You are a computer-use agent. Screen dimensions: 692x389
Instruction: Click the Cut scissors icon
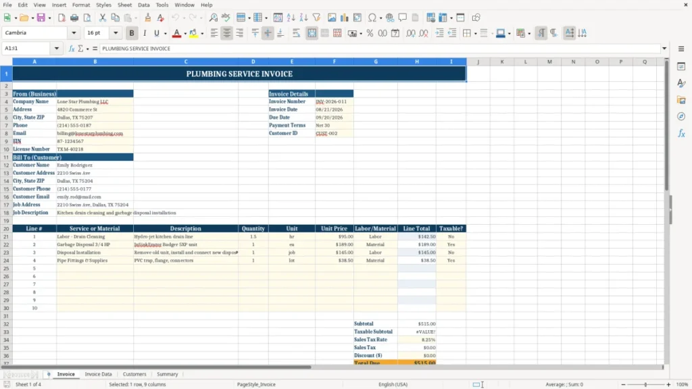pos(103,18)
